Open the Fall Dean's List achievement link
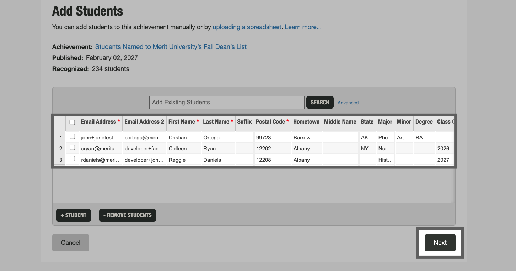The width and height of the screenshot is (516, 271). click(171, 46)
